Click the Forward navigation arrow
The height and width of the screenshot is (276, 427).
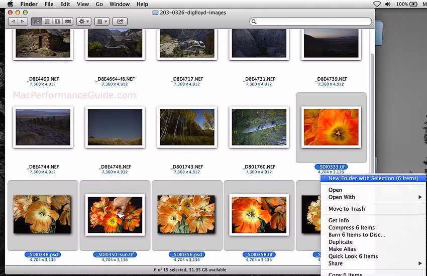23,22
